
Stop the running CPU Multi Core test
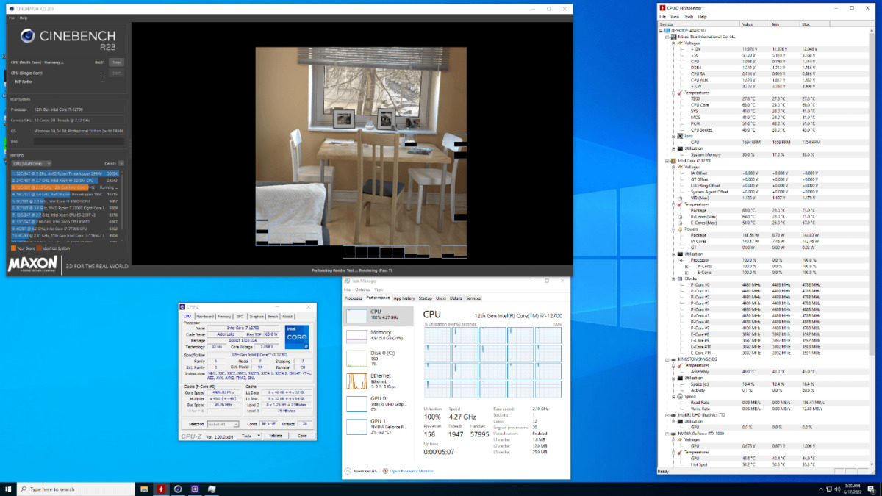point(116,62)
